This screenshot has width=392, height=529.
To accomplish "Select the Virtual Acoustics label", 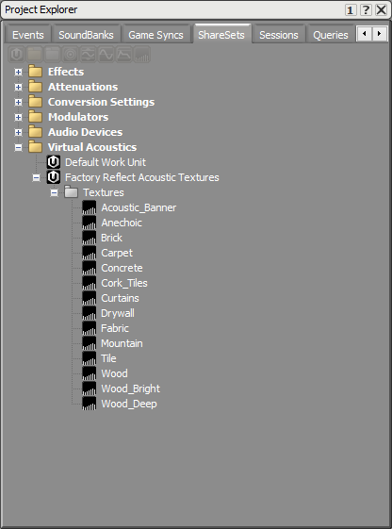I will [x=92, y=147].
